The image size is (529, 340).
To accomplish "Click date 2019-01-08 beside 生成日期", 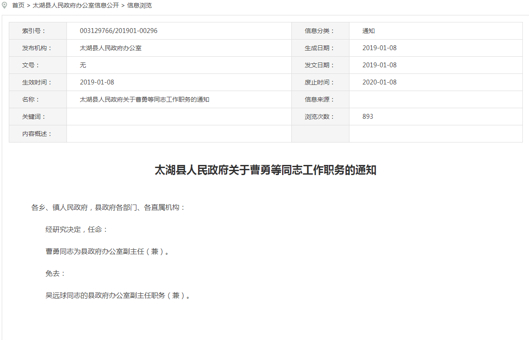I will pyautogui.click(x=379, y=48).
